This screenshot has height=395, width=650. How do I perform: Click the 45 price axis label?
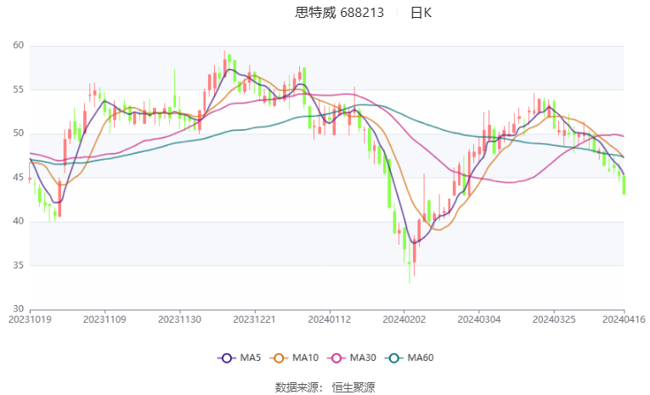pyautogui.click(x=18, y=178)
